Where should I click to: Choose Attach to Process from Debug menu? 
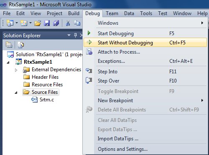145,52
